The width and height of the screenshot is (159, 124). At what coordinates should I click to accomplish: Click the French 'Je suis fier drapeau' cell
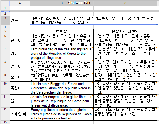click(x=61, y=101)
